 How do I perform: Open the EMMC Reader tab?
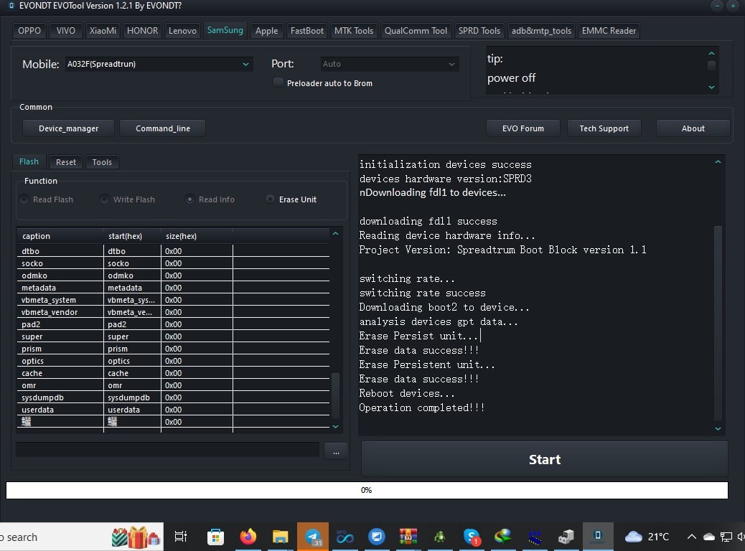(x=609, y=30)
